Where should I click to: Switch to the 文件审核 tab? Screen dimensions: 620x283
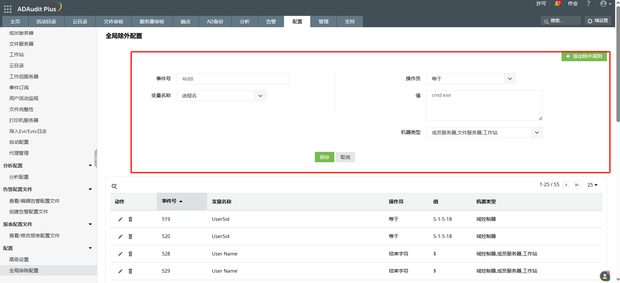[113, 21]
